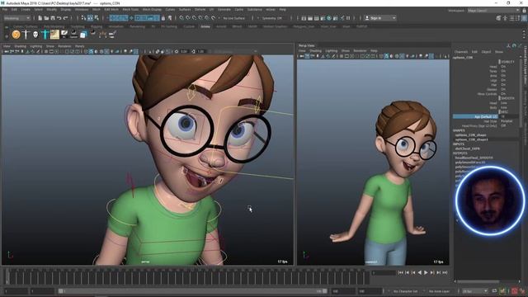The image size is (528, 297).
Task: Open the Deform menu
Action: (x=200, y=9)
